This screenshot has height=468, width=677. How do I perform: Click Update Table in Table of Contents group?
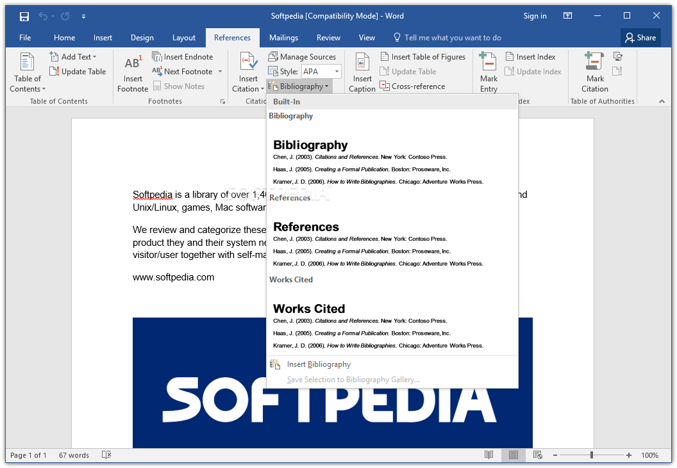[78, 72]
